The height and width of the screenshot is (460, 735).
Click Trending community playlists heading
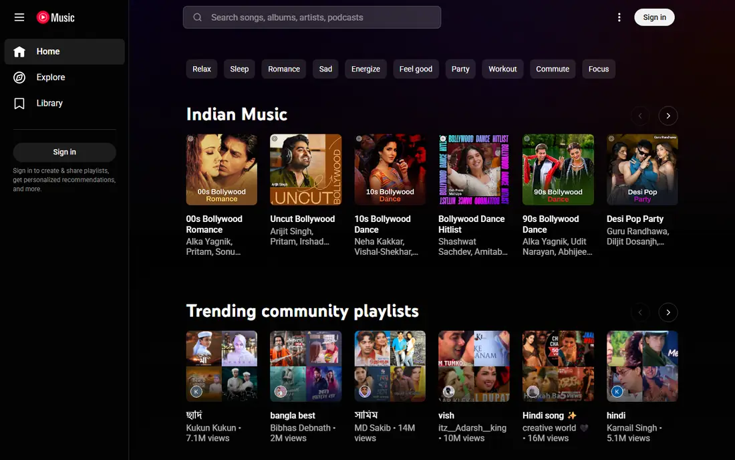pos(302,312)
